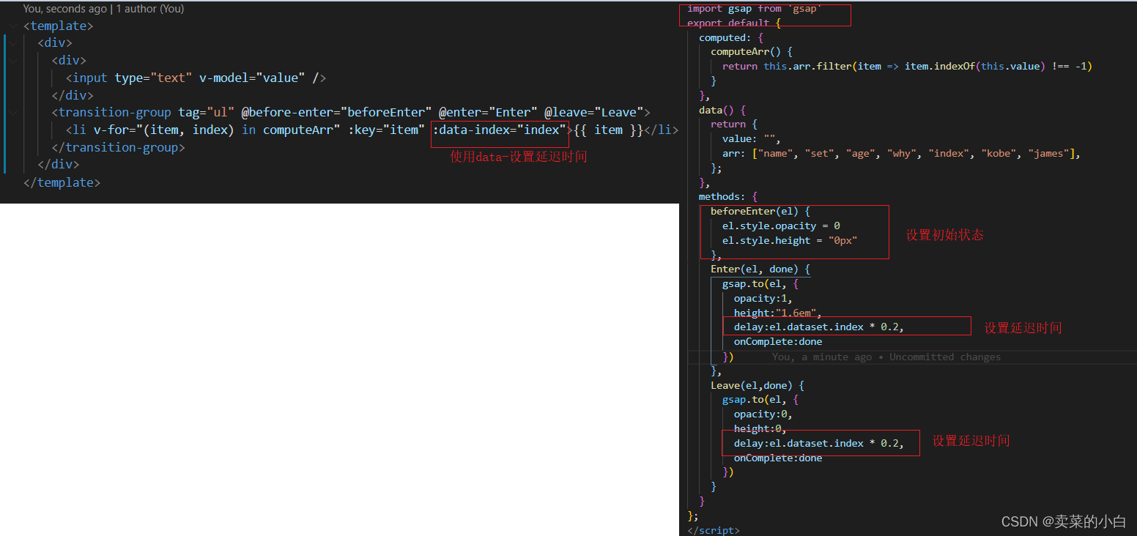The height and width of the screenshot is (536, 1137).
Task: Open the 'You, seconds ago | 1 author (You)' CodeLens
Action: pyautogui.click(x=104, y=9)
